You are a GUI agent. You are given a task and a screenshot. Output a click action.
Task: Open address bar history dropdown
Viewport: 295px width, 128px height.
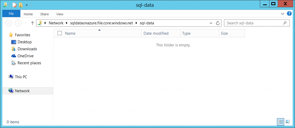211,23
